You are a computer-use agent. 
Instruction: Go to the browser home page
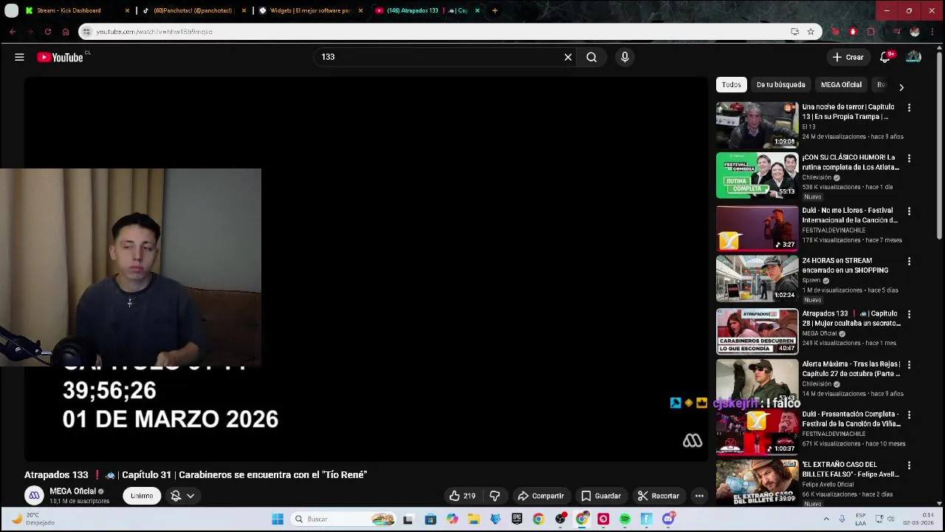pos(66,32)
